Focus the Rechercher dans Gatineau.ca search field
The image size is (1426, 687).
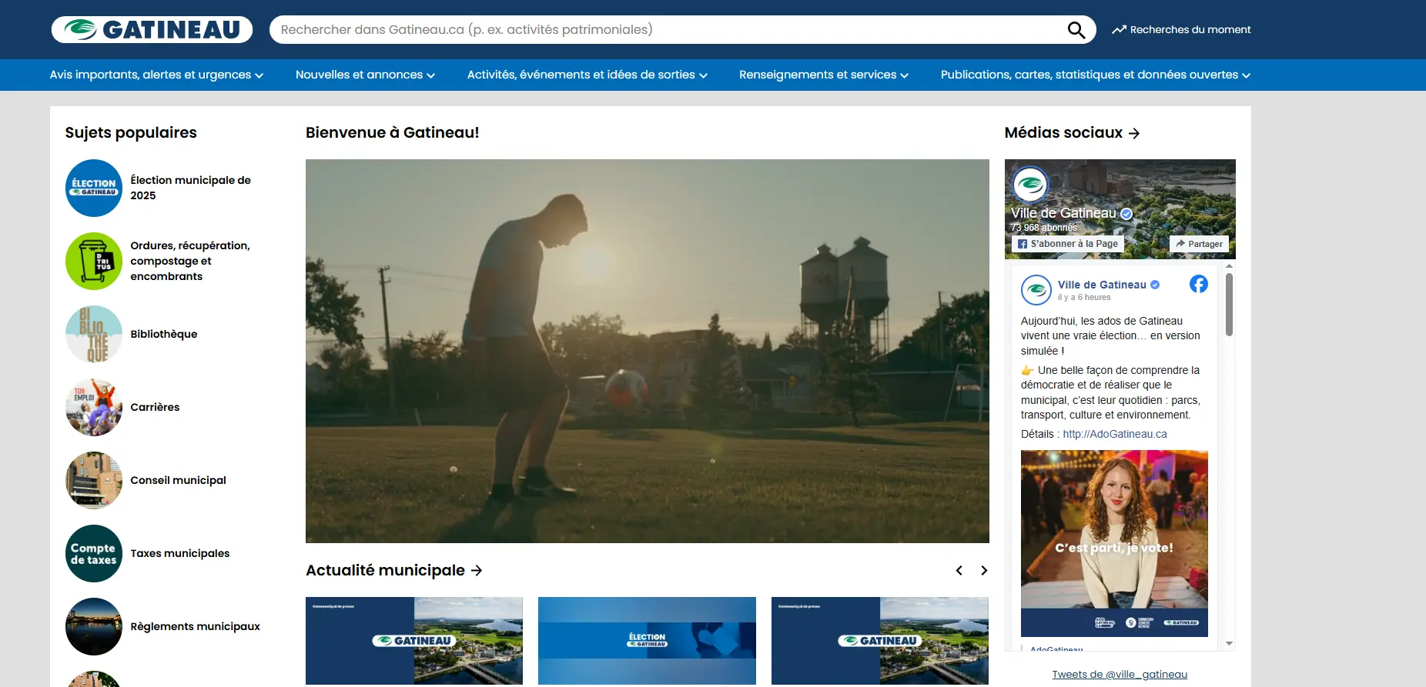click(662, 30)
